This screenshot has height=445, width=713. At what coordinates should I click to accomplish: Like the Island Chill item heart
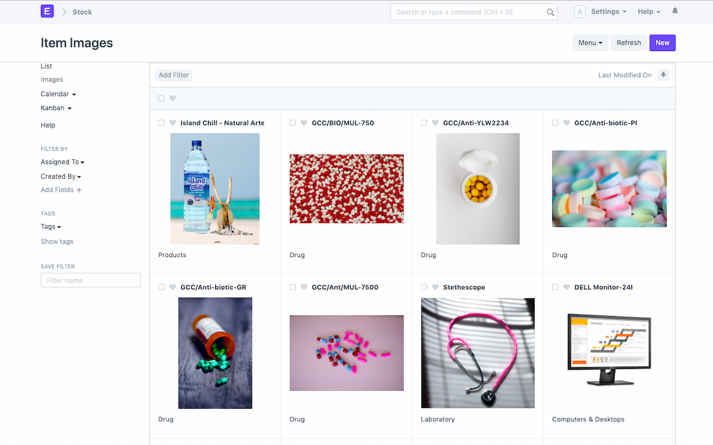tap(173, 123)
